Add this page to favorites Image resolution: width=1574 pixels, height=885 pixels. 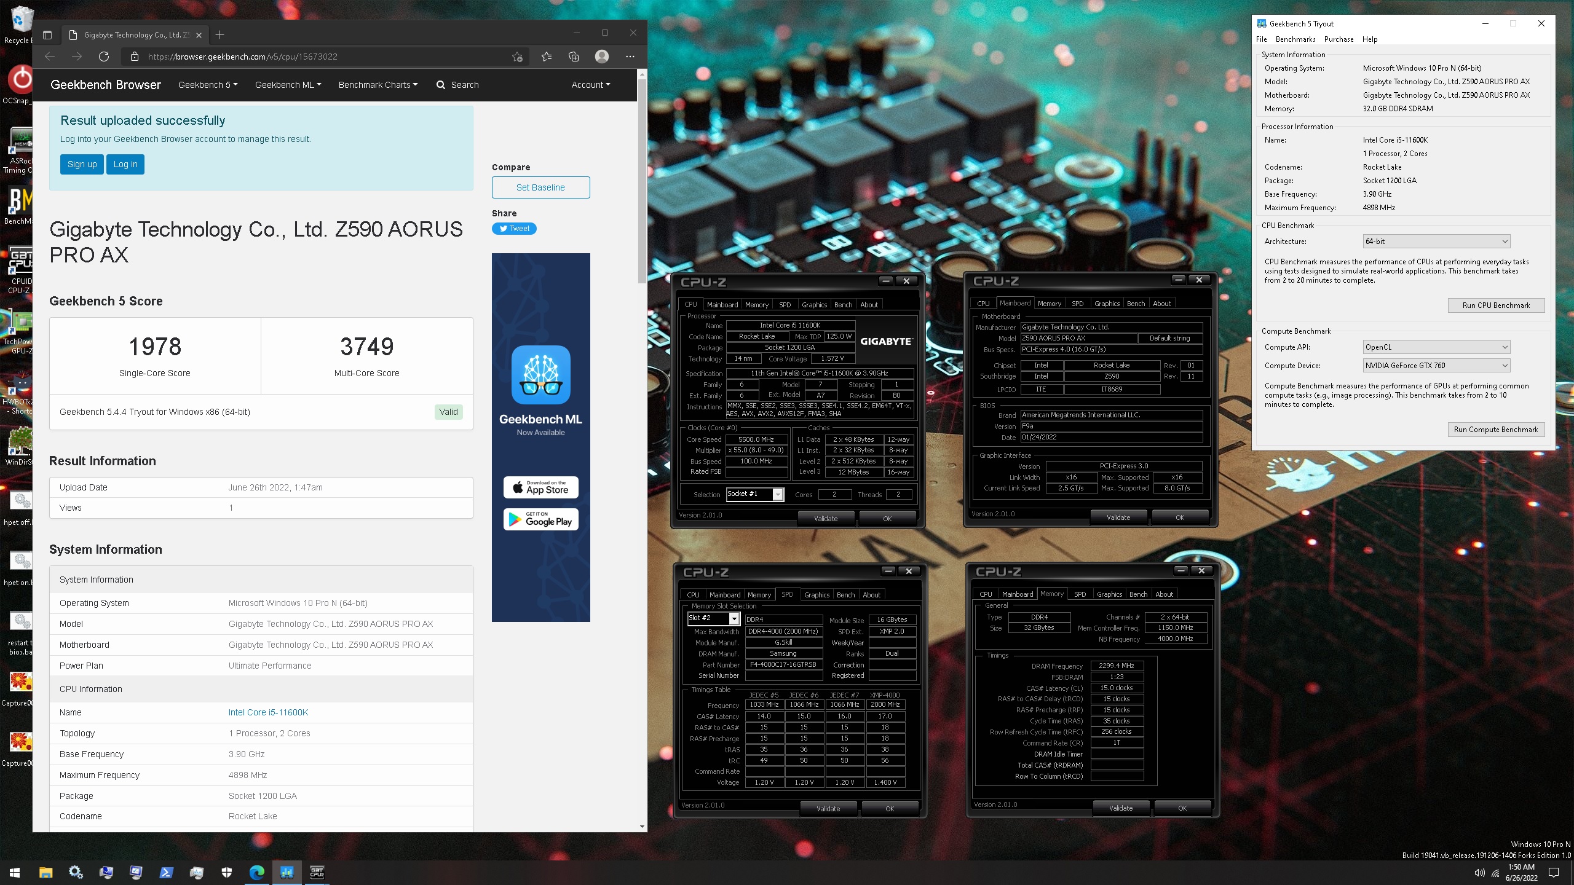click(x=517, y=57)
